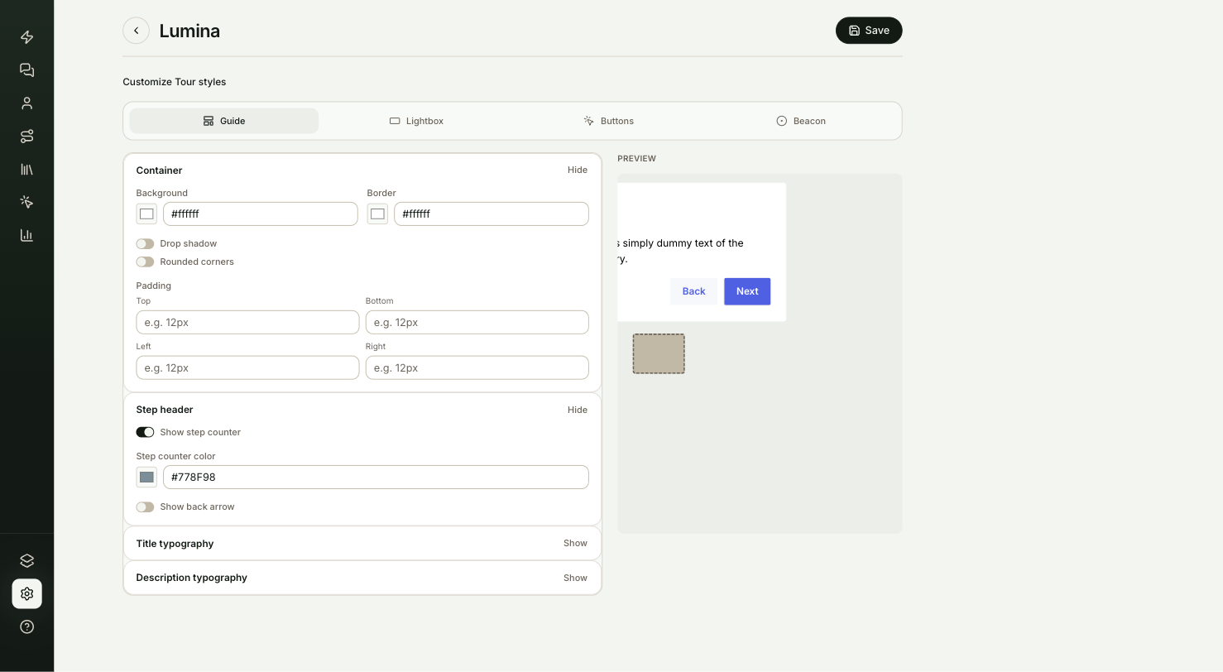Switch to the Beacon tab

[x=800, y=121]
